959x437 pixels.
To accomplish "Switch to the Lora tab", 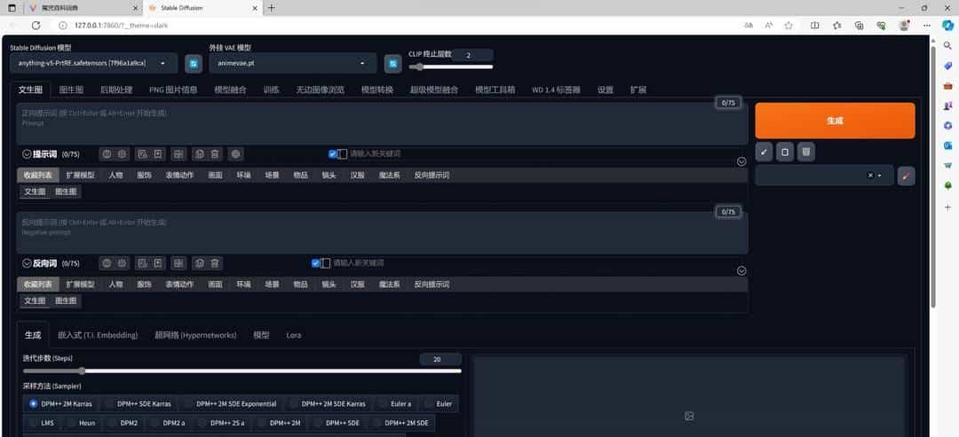I will [x=294, y=335].
